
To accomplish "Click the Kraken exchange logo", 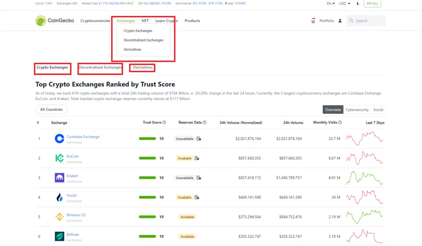I will tap(59, 178).
